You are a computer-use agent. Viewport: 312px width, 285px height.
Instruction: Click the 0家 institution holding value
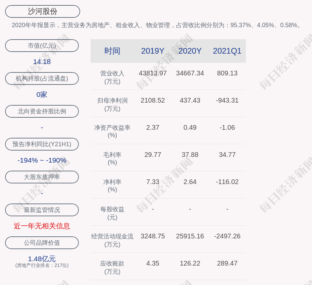[42, 95]
